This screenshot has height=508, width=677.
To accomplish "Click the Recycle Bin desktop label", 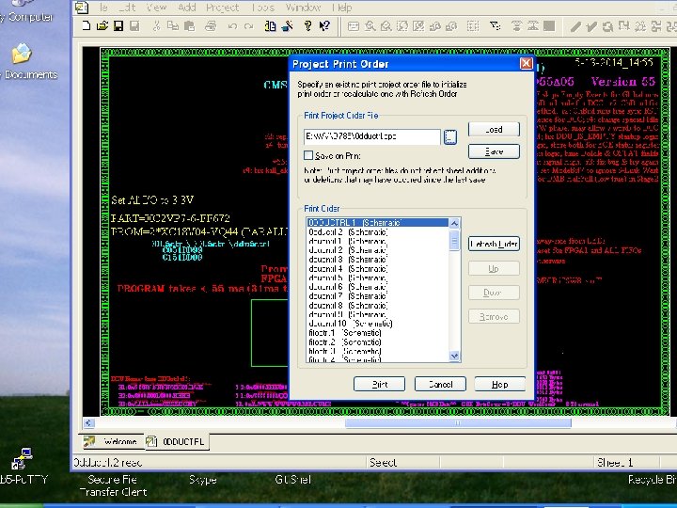I will pyautogui.click(x=652, y=480).
